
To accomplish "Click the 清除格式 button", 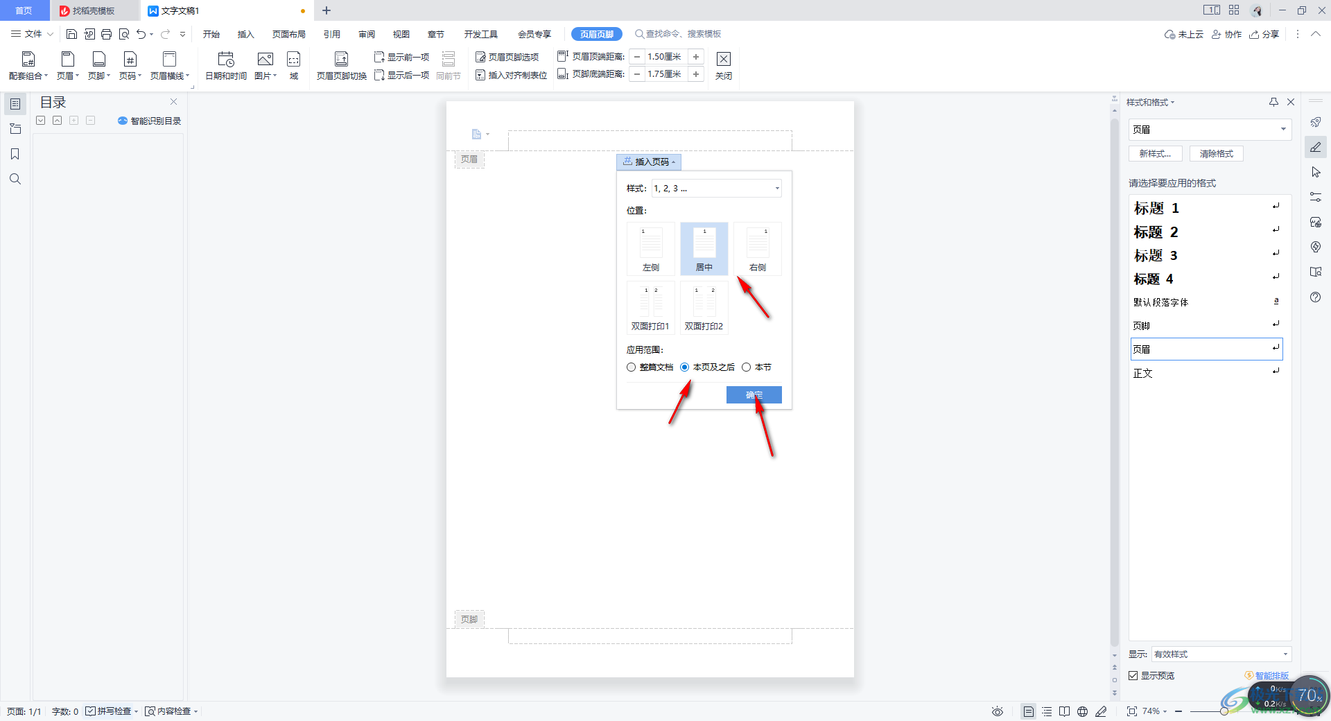I will pyautogui.click(x=1217, y=154).
